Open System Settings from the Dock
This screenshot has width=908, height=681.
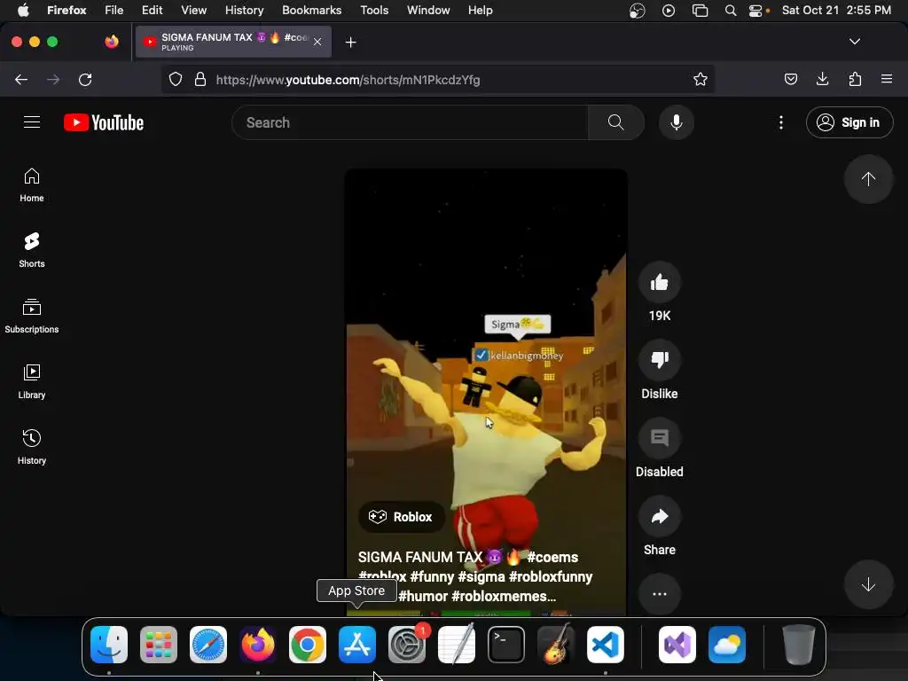[x=407, y=645]
